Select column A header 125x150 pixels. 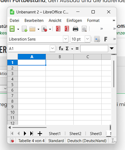[x=32, y=57]
